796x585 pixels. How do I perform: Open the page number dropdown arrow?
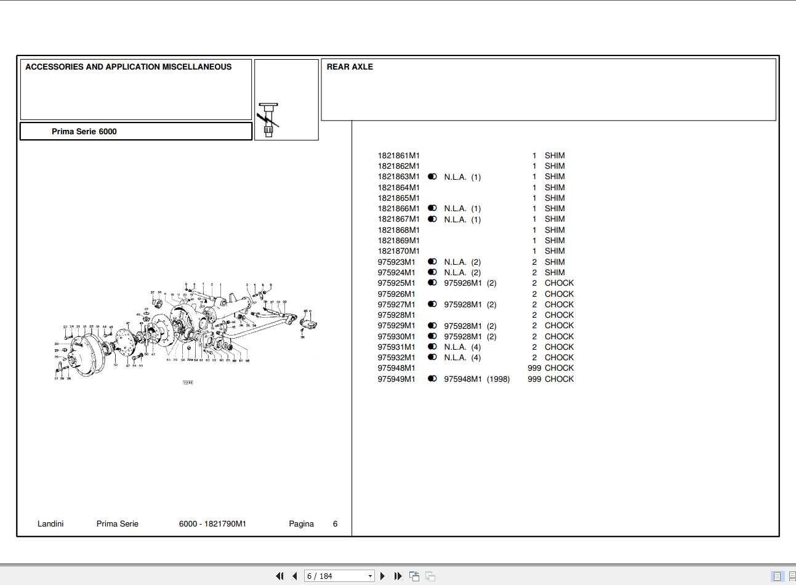click(x=370, y=576)
